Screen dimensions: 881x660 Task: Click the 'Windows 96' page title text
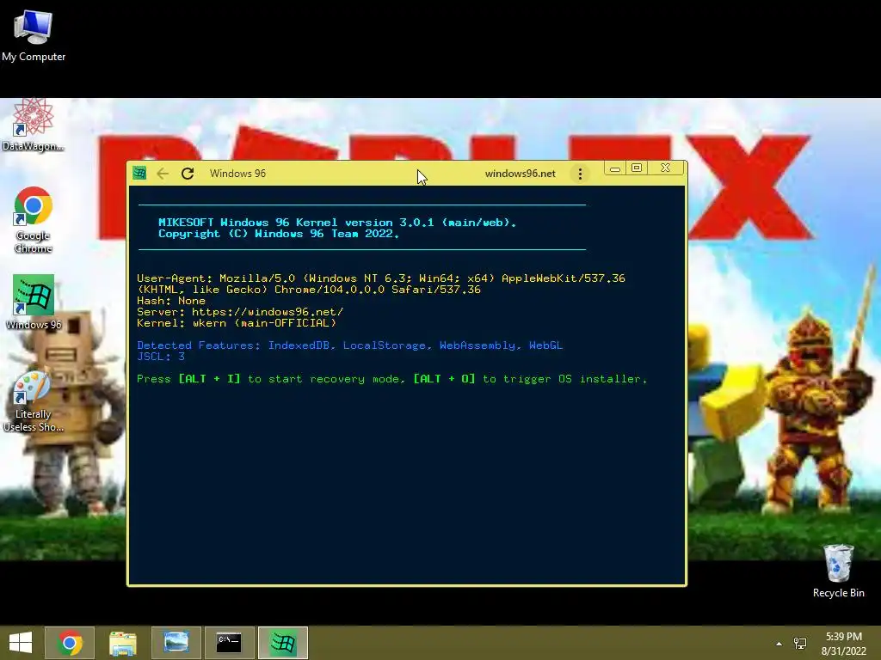click(237, 174)
